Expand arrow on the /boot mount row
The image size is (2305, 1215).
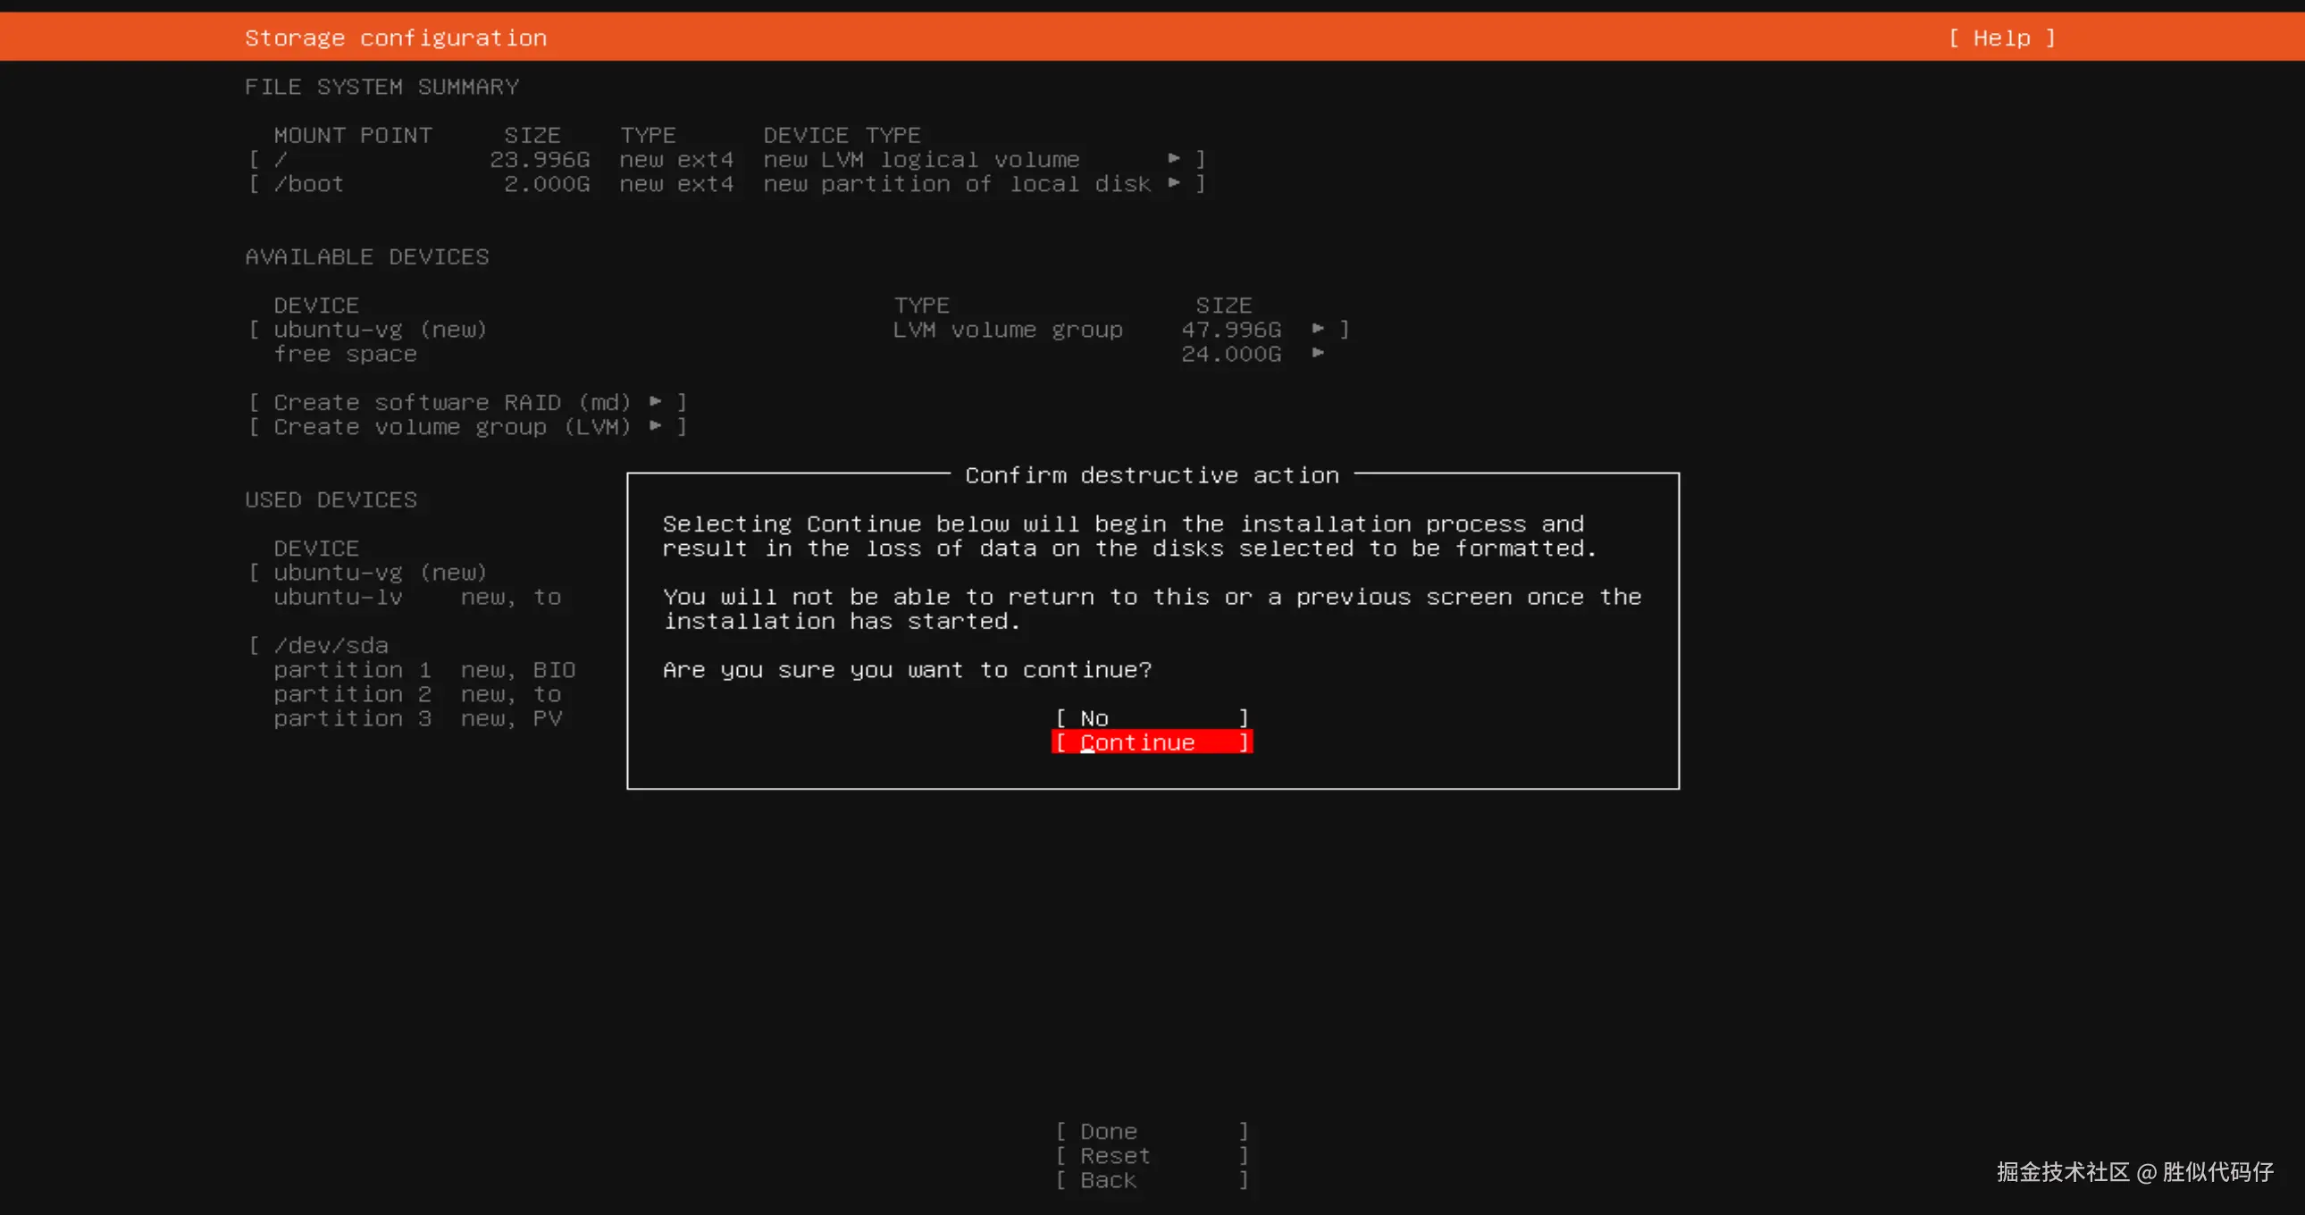click(1174, 182)
